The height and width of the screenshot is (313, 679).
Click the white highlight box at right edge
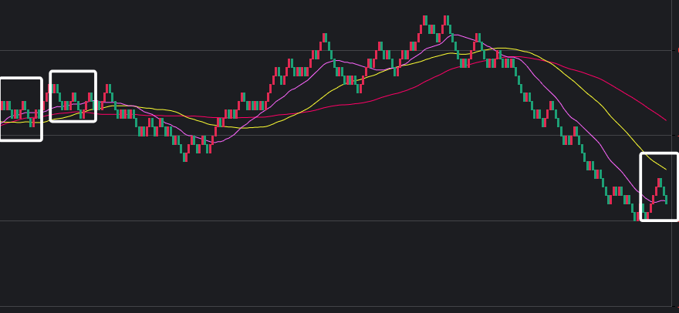[659, 187]
